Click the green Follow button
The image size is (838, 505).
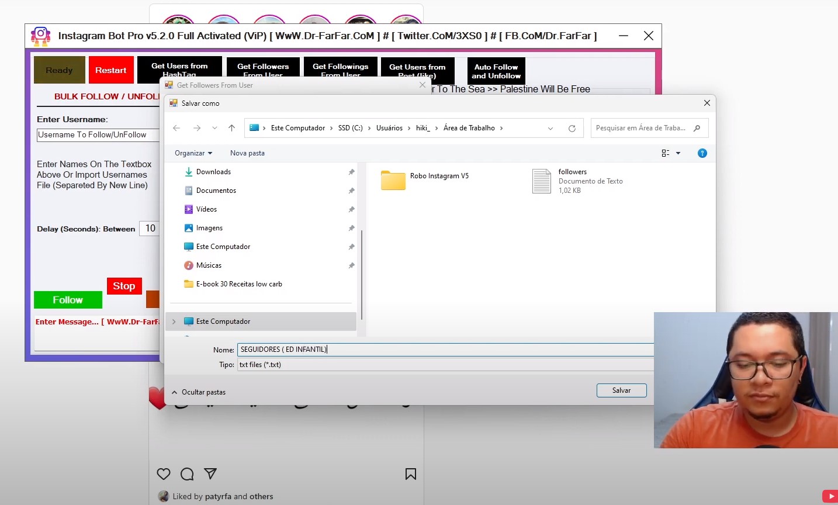(68, 300)
